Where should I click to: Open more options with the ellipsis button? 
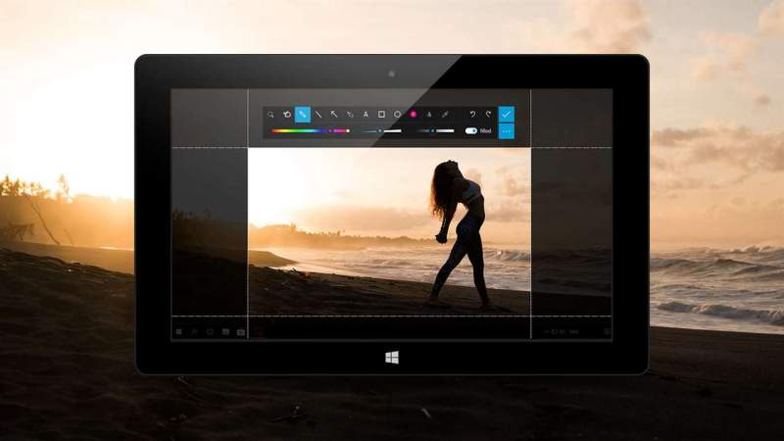pyautogui.click(x=506, y=131)
